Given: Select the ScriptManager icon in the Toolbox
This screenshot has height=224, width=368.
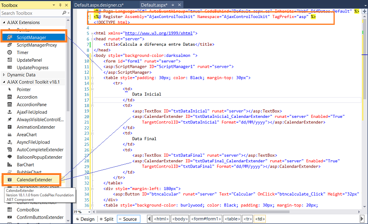Looking at the screenshot, I should pyautogui.click(x=10, y=37).
